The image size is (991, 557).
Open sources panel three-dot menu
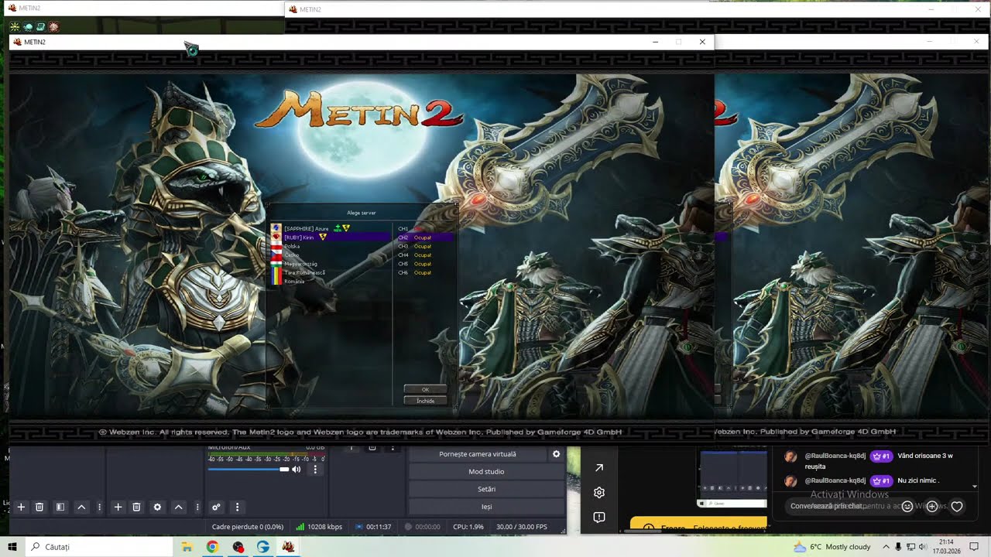(x=197, y=507)
